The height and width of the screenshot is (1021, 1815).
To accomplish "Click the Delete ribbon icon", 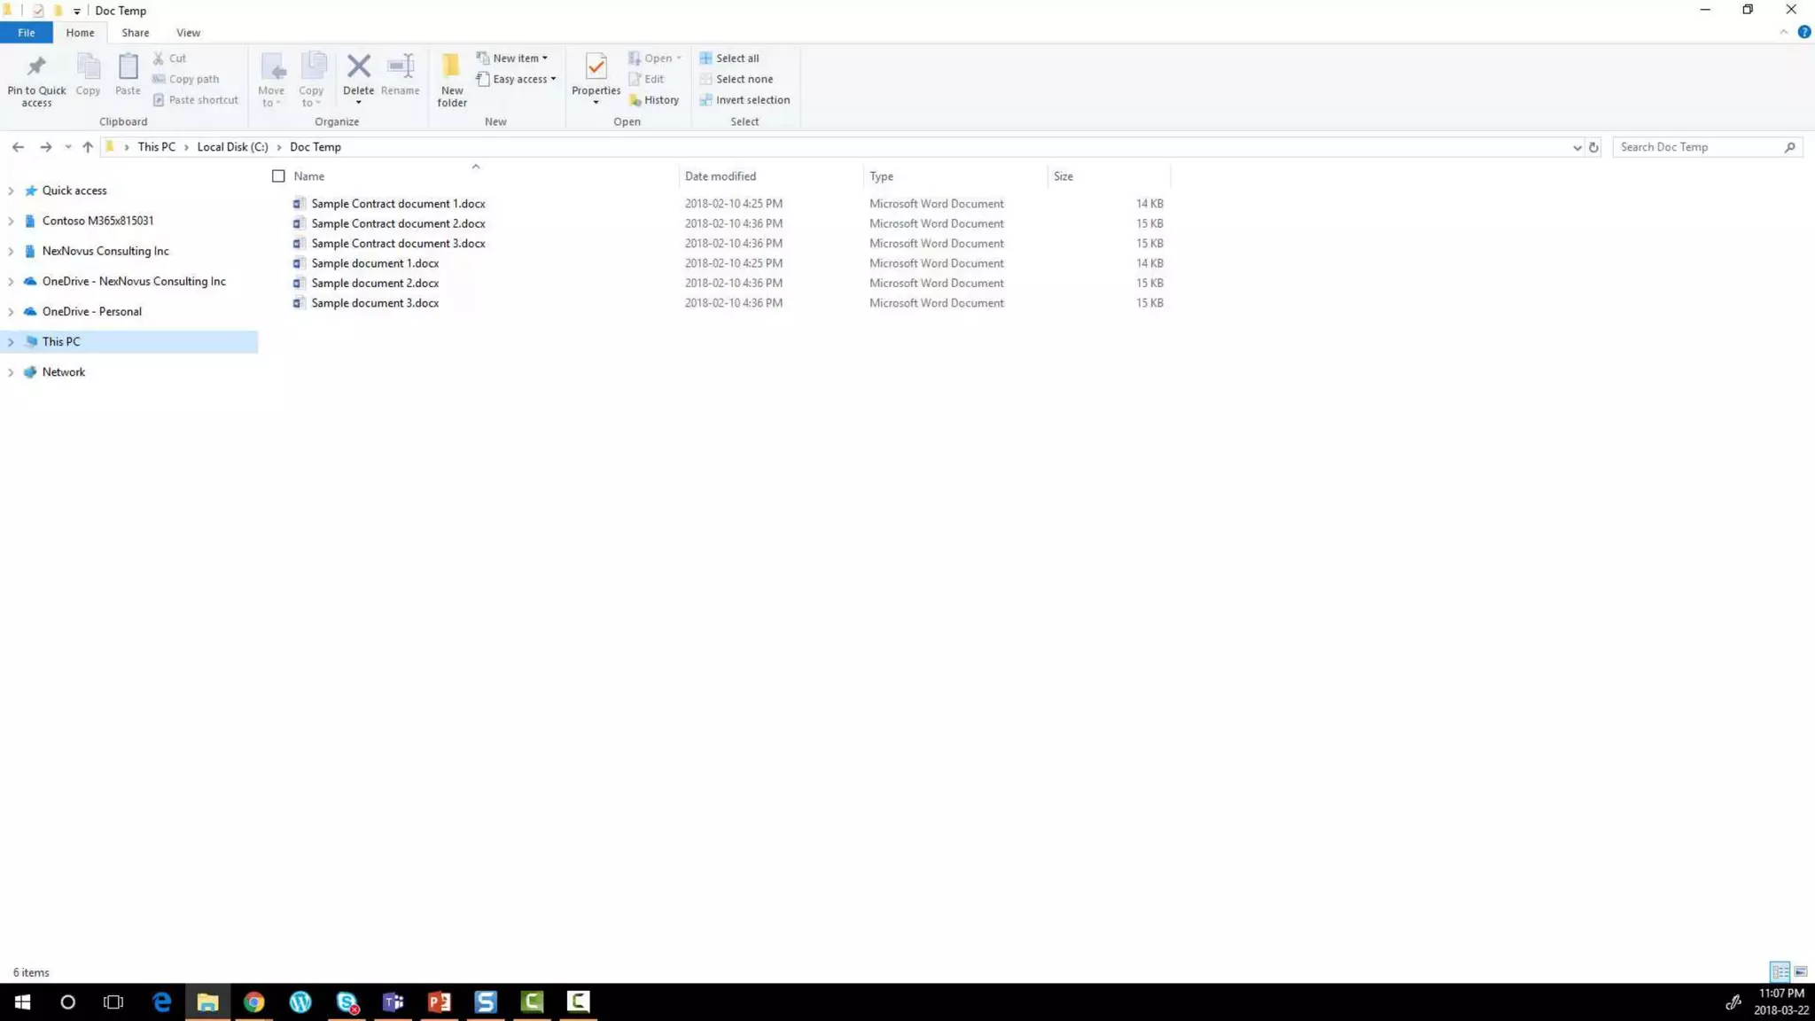I will tap(358, 67).
